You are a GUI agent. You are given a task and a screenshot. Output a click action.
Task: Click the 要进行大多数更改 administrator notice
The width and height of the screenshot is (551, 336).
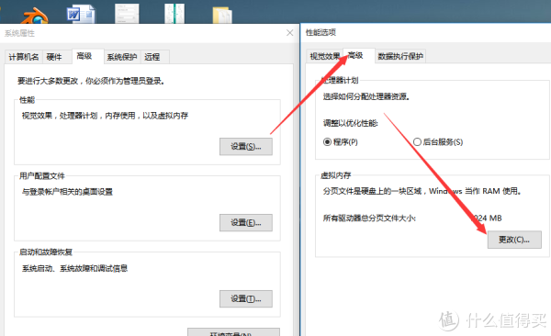coord(91,81)
